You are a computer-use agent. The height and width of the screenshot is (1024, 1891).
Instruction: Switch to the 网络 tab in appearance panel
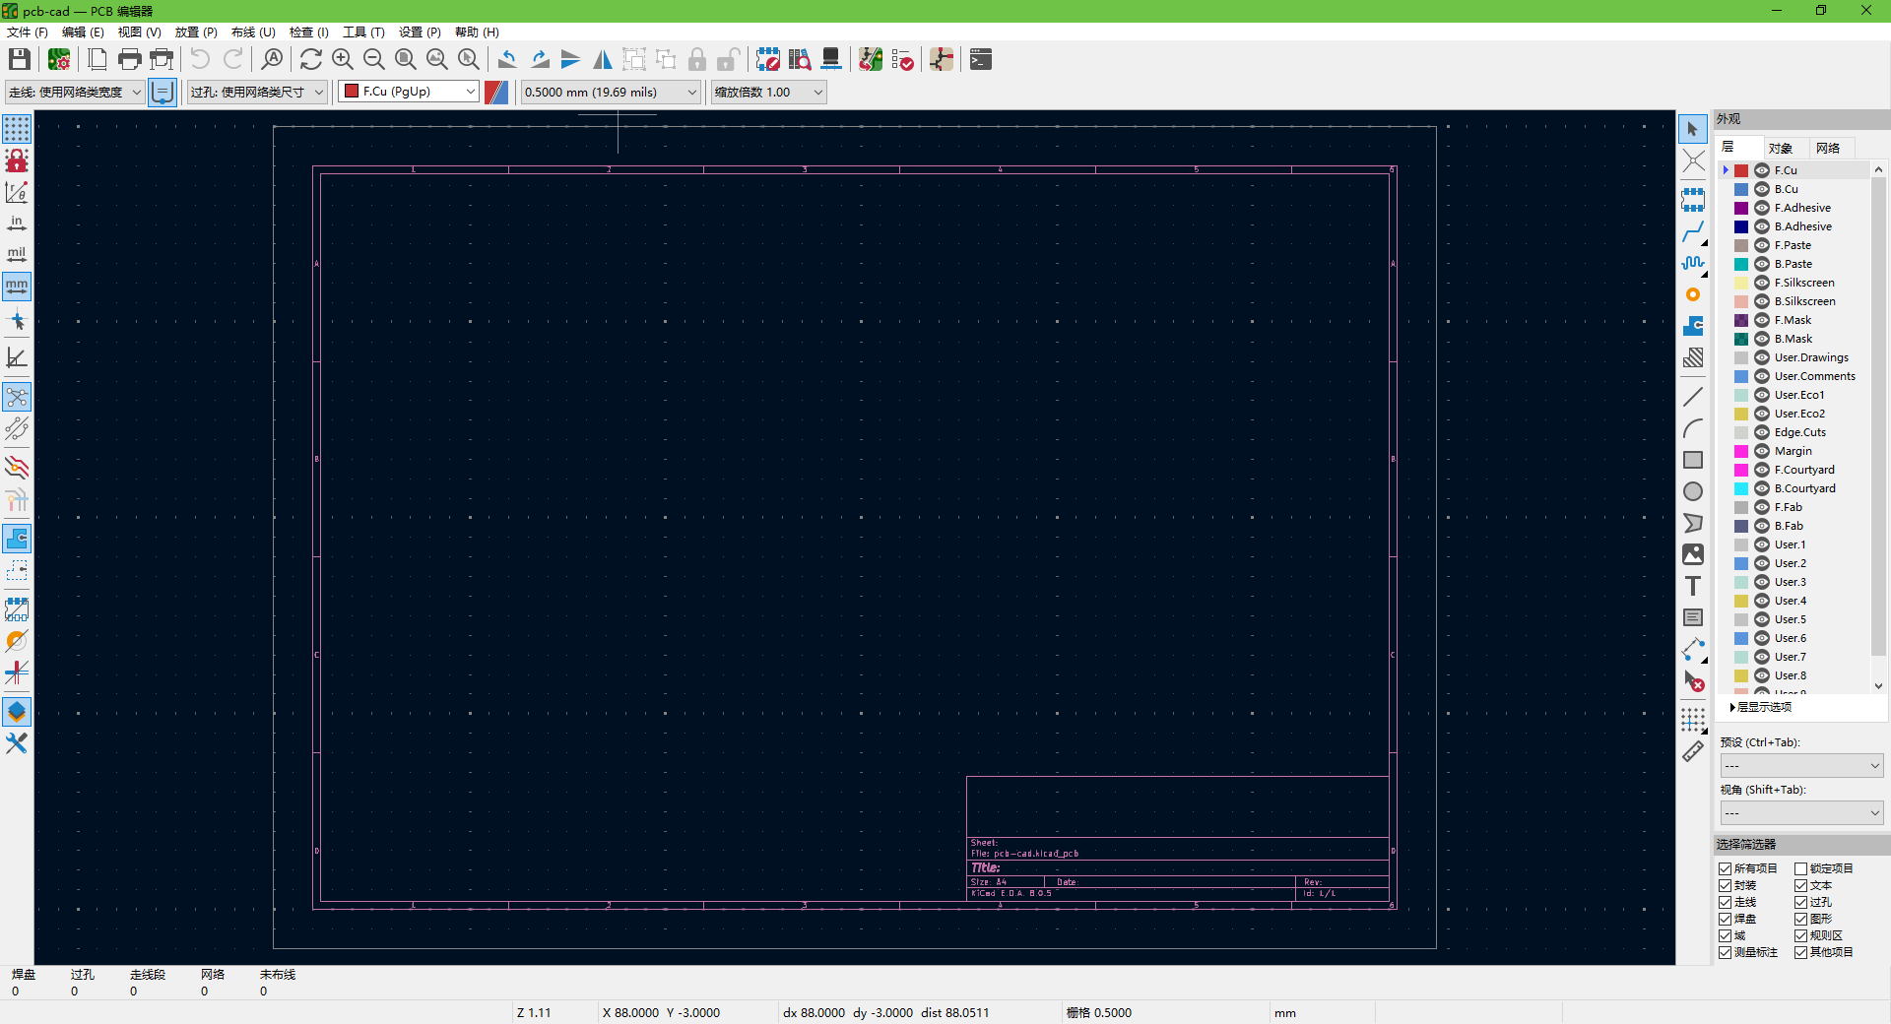[1828, 148]
